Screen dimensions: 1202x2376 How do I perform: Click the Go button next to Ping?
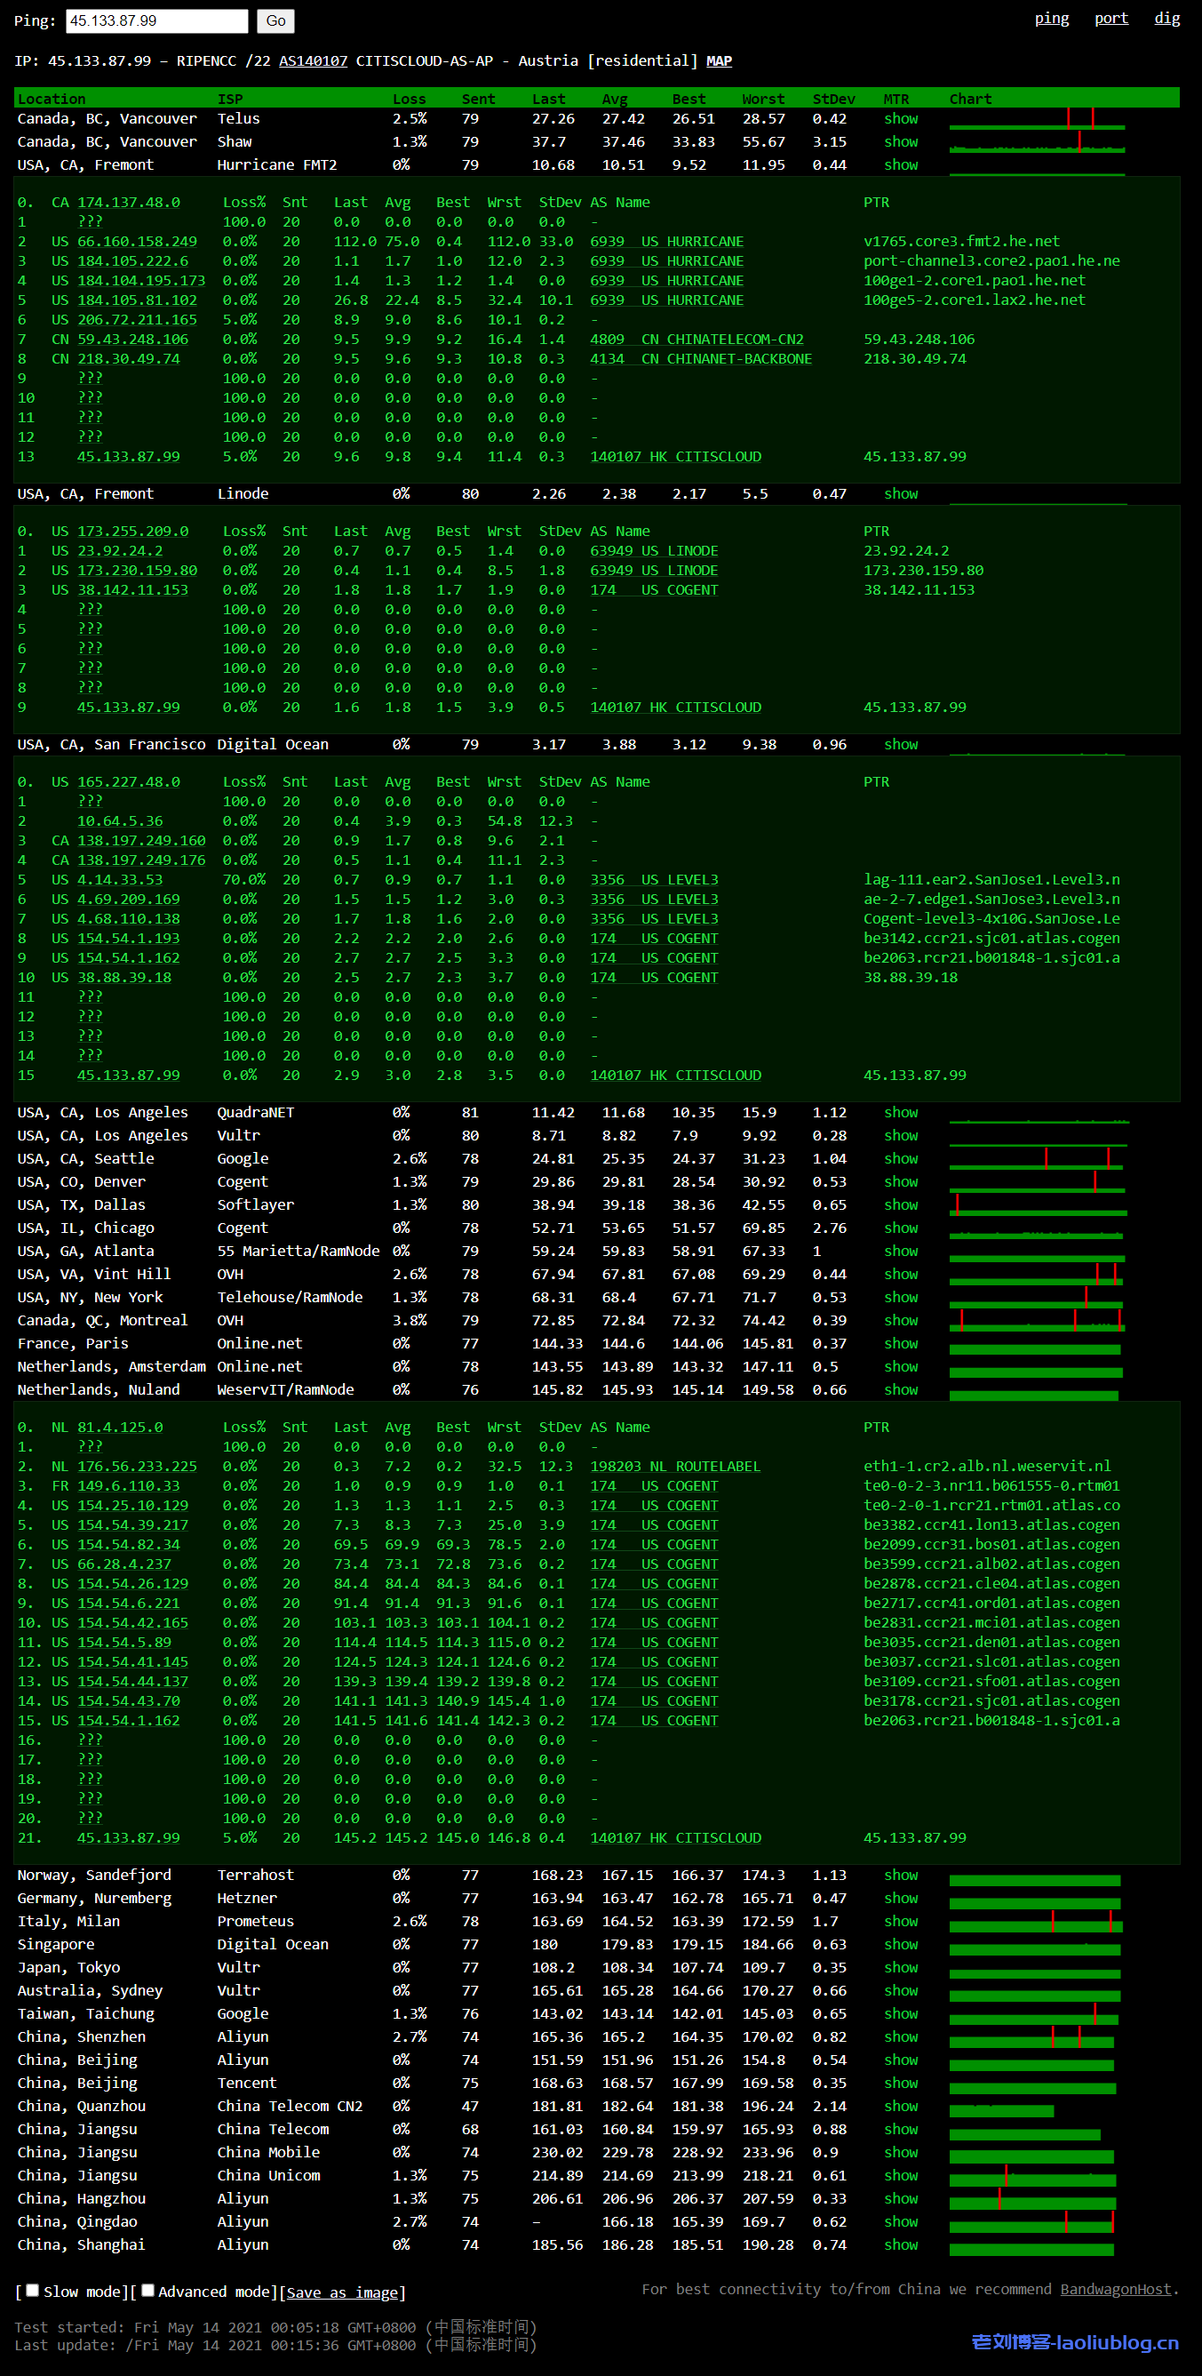point(275,20)
